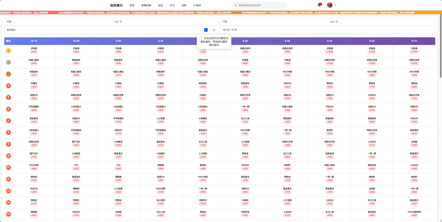Click the 10-09 column header

click(76, 41)
